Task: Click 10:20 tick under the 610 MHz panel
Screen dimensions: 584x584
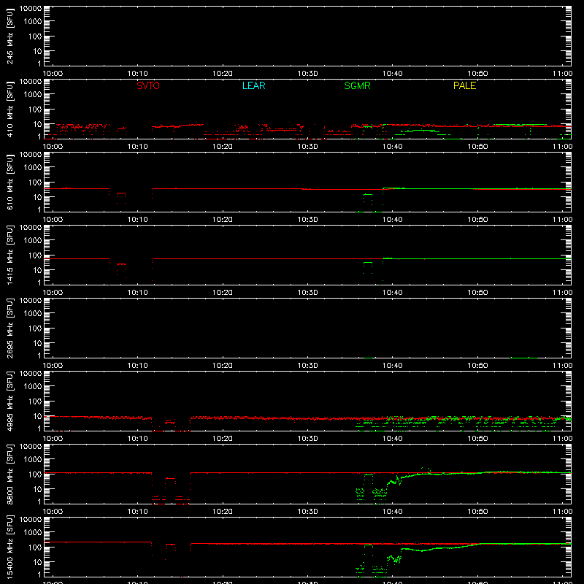Action: point(223,220)
